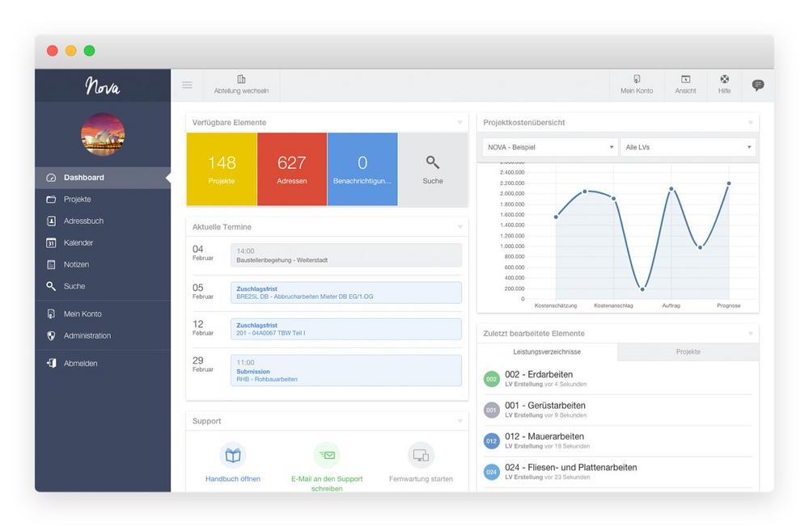Viewport: 809px width, 526px height.
Task: Click the macOS green fullscreen window button
Action: point(89,50)
